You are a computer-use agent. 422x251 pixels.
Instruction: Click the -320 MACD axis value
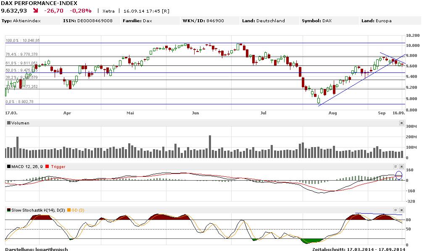tap(410, 201)
